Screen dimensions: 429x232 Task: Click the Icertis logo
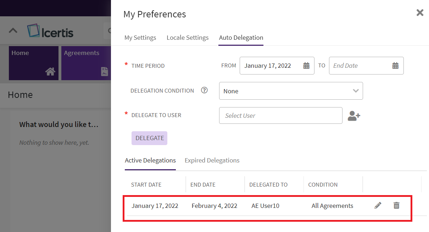coord(50,31)
